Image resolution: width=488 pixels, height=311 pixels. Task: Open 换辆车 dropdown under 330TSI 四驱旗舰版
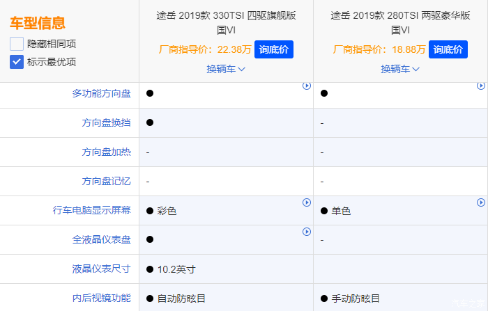coord(226,69)
